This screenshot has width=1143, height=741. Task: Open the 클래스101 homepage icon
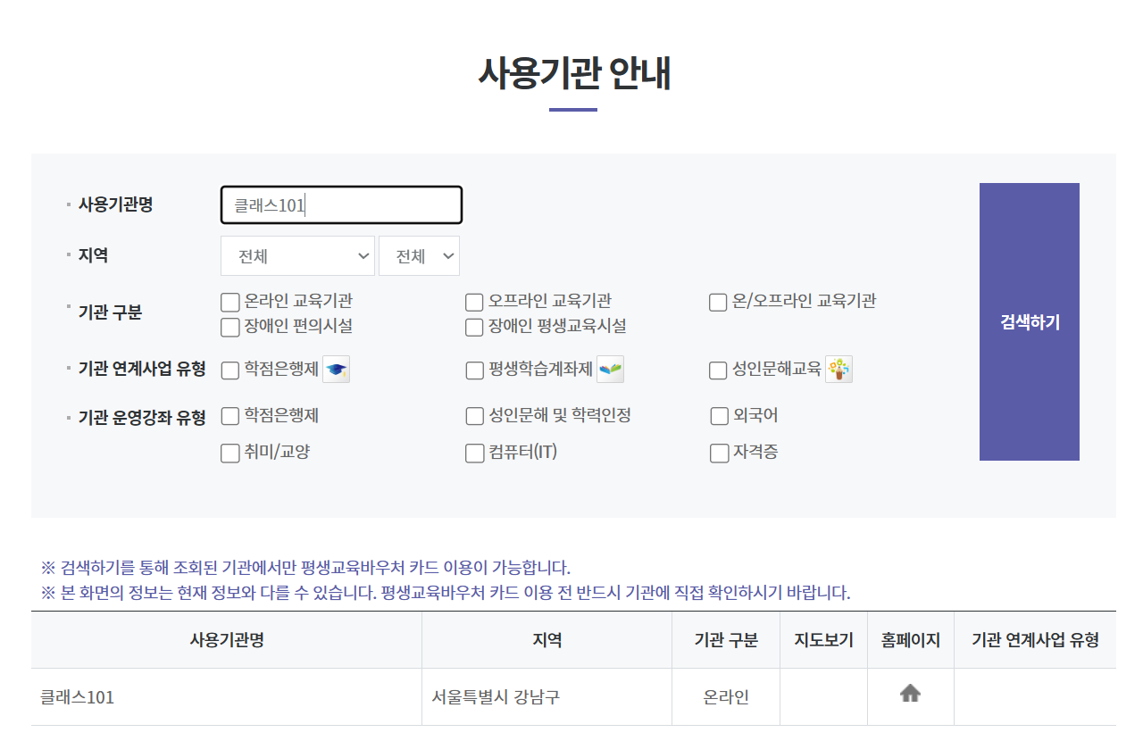coord(910,693)
